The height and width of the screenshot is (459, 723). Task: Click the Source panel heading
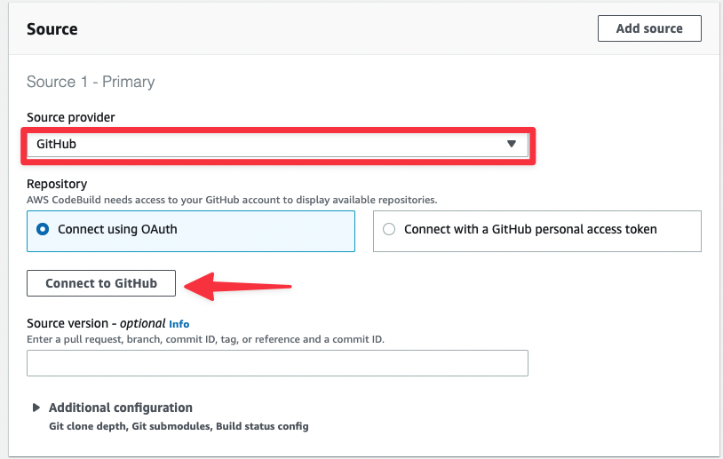[x=52, y=29]
